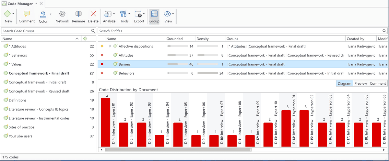Click the chart horizontal scrollbar thumb
Image resolution: width=389 pixels, height=161 pixels.
178,150
